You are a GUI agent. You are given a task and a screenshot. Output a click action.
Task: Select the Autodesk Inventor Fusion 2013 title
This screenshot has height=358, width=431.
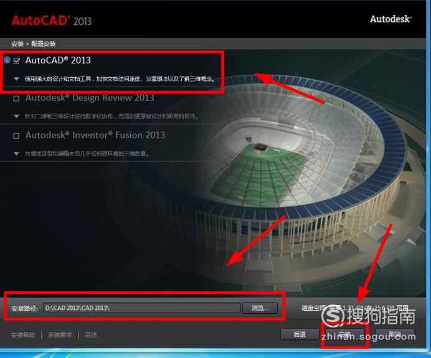pyautogui.click(x=95, y=135)
